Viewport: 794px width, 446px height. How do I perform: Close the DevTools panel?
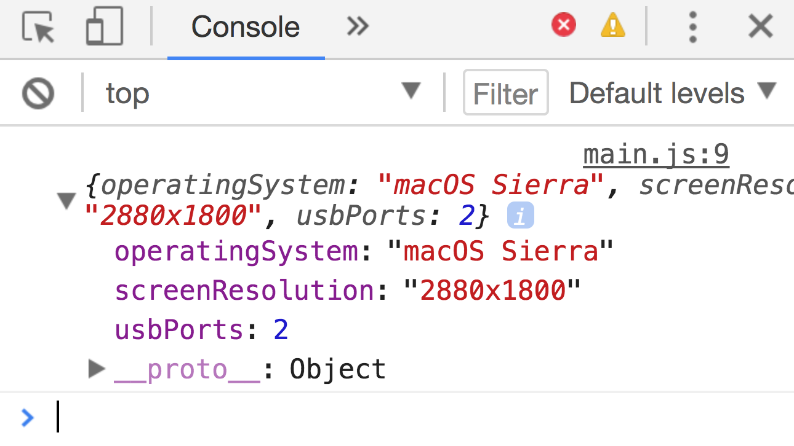[761, 26]
